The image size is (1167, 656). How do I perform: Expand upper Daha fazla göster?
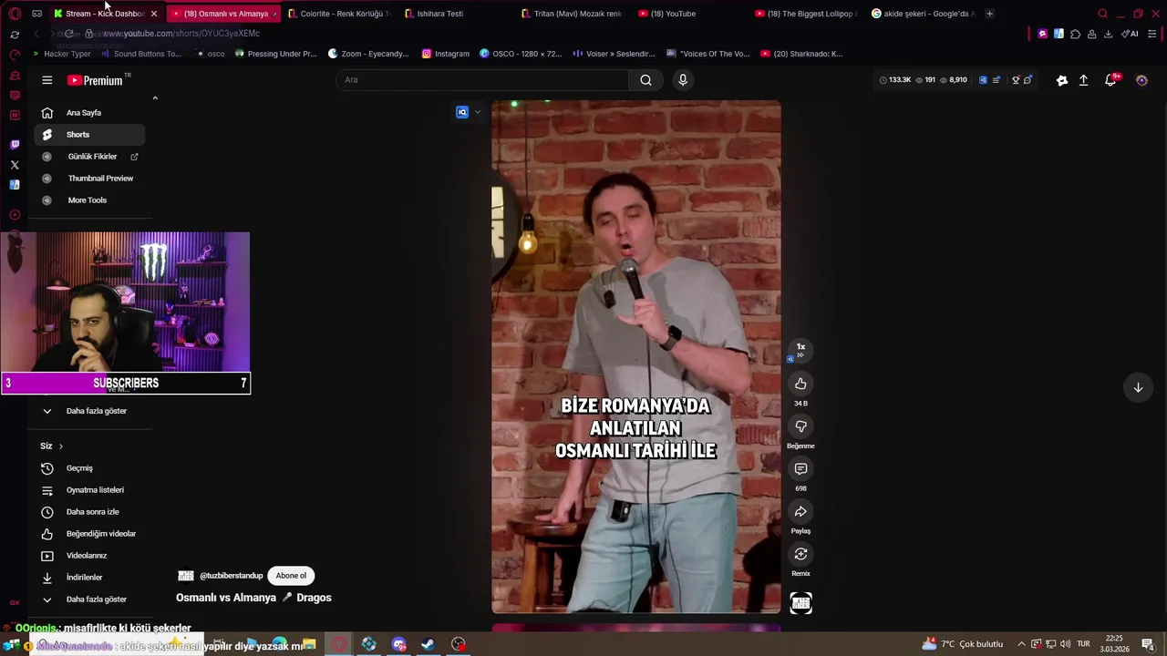point(89,411)
